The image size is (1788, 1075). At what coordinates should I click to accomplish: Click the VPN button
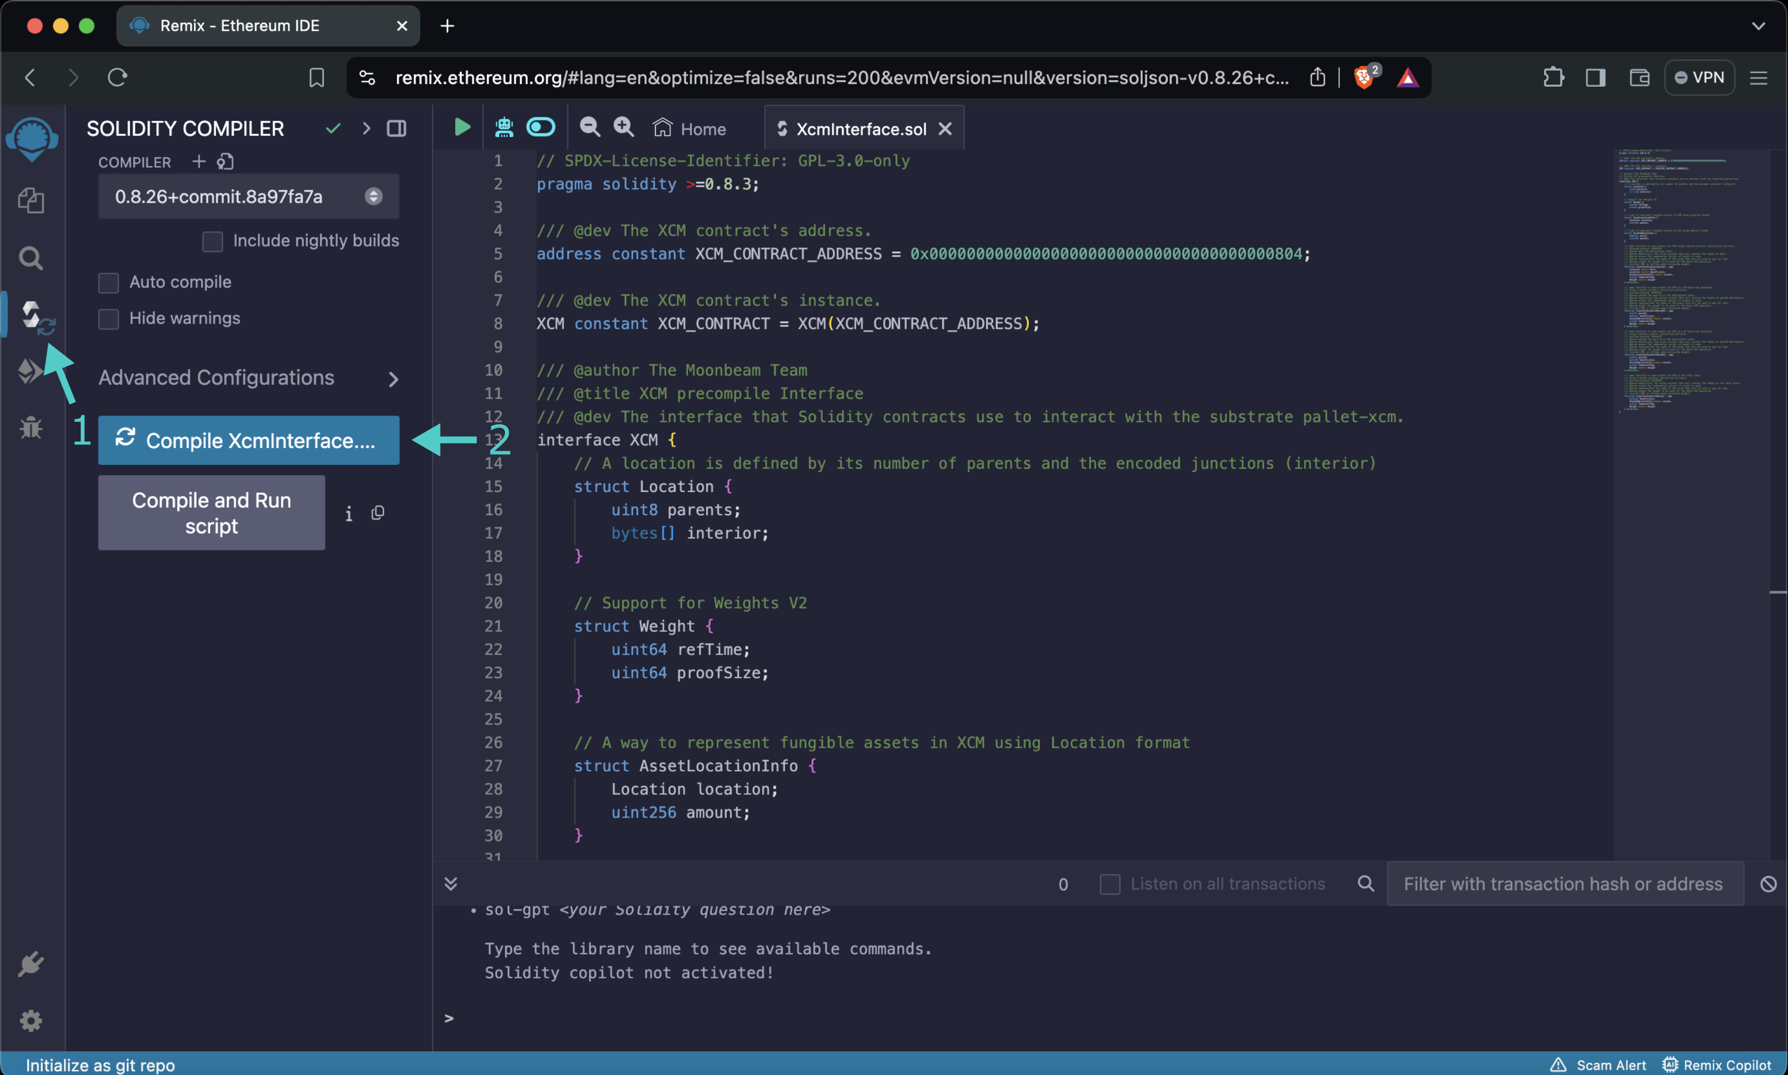(1700, 77)
